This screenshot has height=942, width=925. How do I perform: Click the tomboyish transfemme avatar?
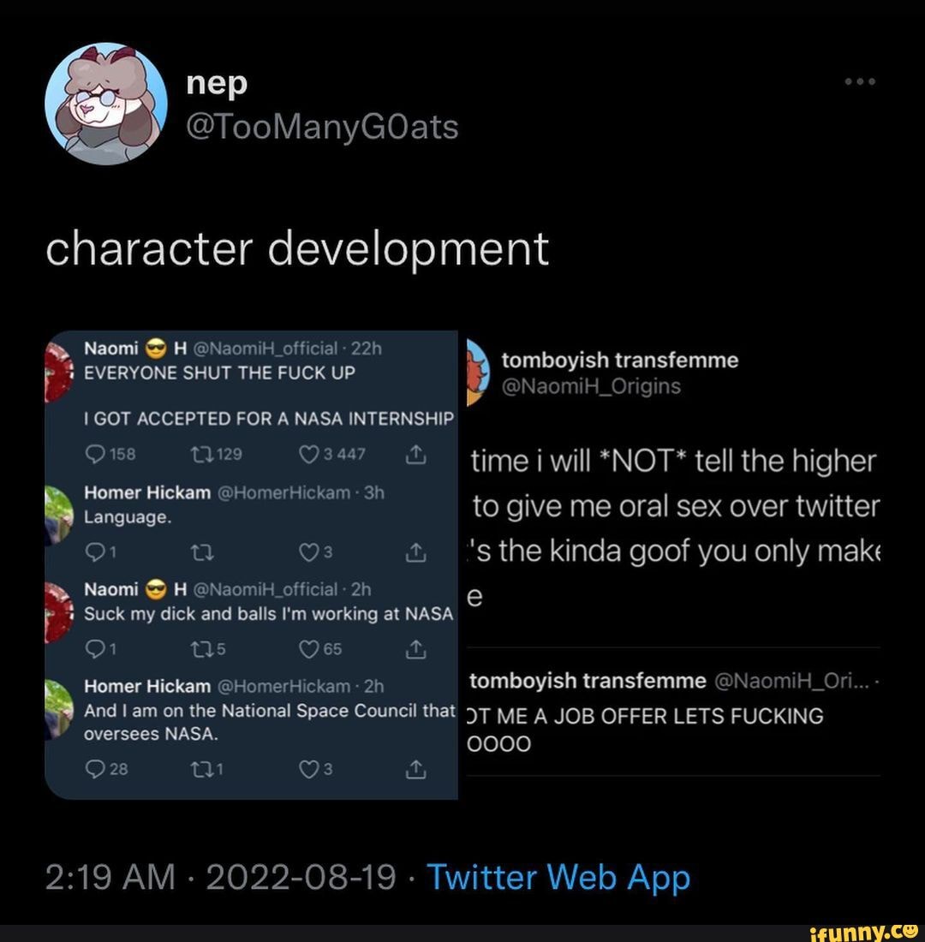478,373
